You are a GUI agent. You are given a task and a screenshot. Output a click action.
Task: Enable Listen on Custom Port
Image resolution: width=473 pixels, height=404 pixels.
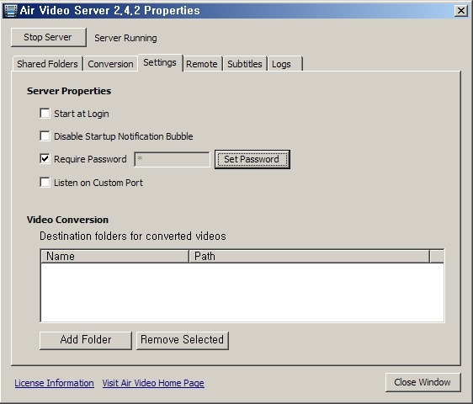coord(45,183)
